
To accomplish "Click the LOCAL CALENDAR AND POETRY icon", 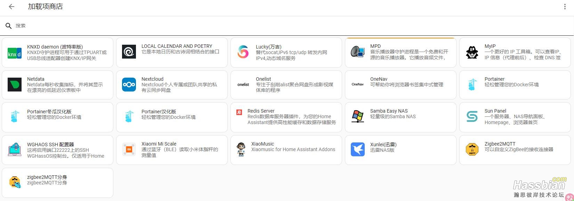I will 129,52.
